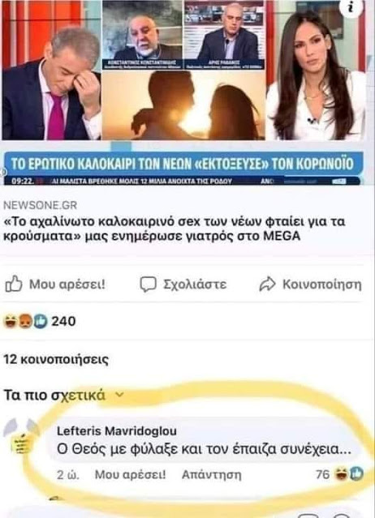Viewport: 375px width, 518px height.
Task: View the comment's like reaction icon near 76
Action: coord(356,474)
